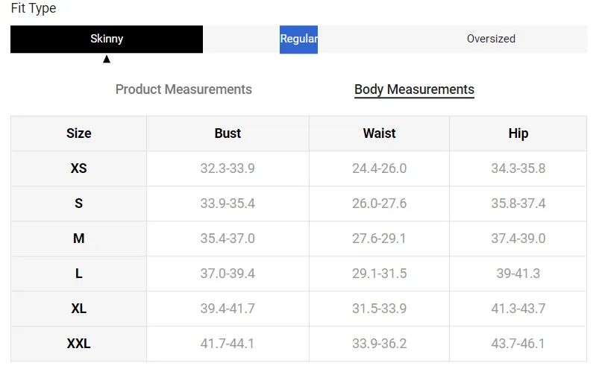Click hip value 39-41.3
This screenshot has width=602, height=366.
coord(518,274)
